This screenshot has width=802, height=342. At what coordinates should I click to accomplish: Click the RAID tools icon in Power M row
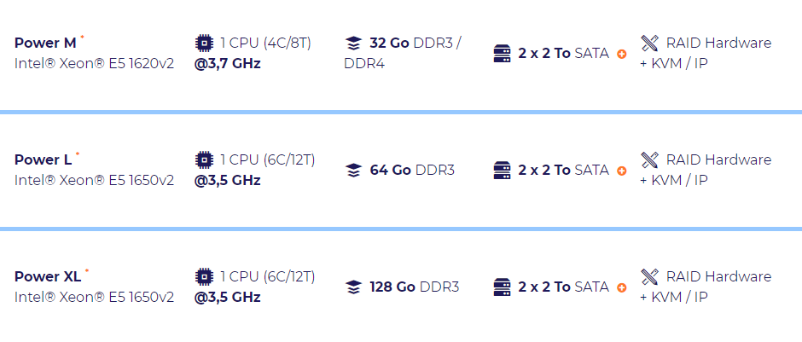pyautogui.click(x=650, y=43)
